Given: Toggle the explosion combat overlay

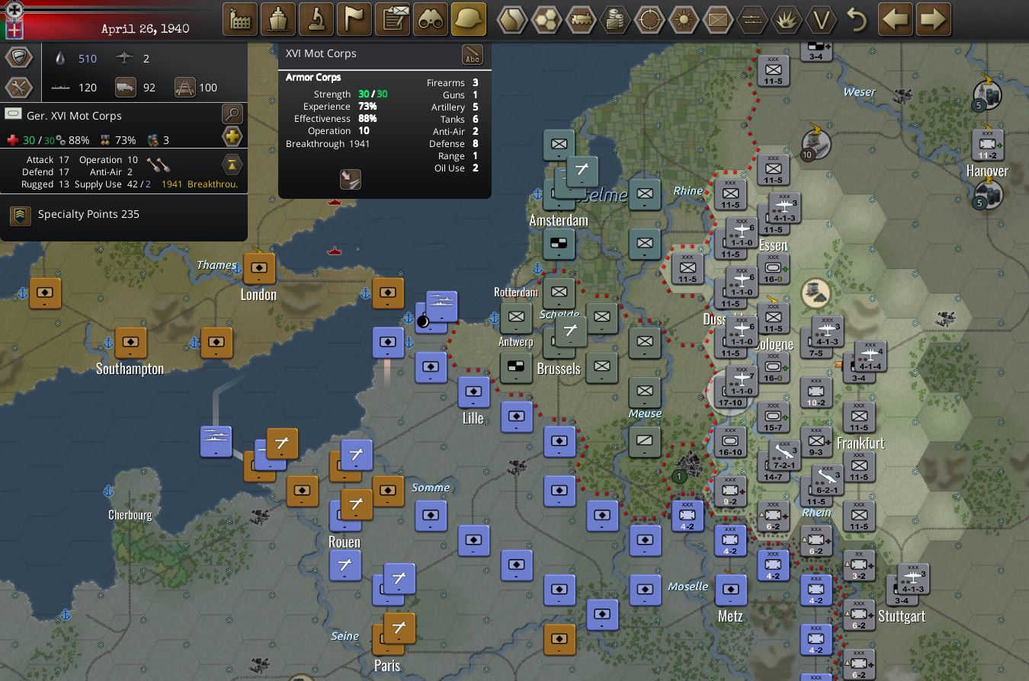Looking at the screenshot, I should (787, 20).
